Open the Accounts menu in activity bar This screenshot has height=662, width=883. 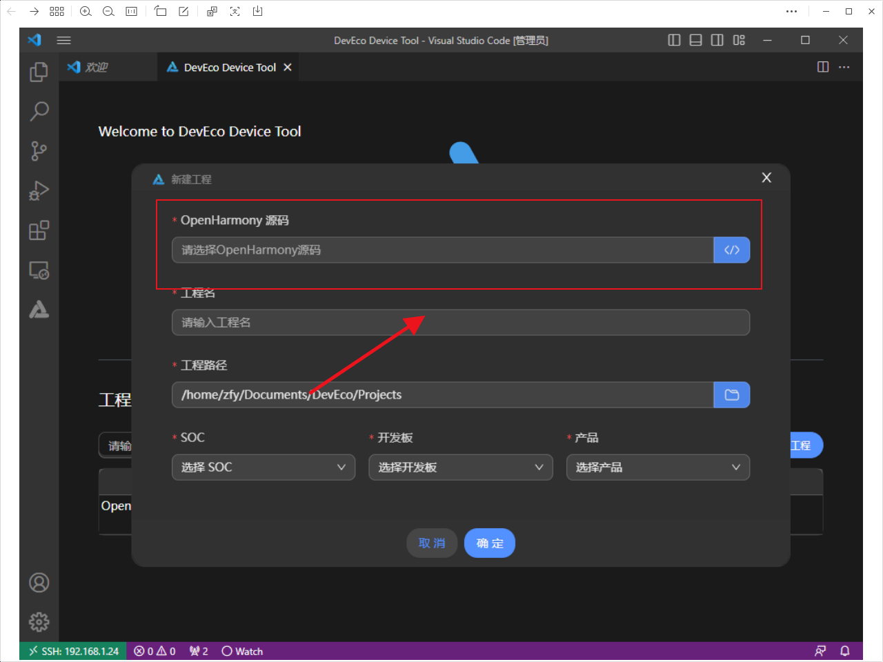[39, 583]
